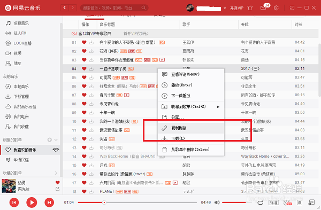Seek on the playback progress bar
The image size is (321, 210).
pos(137,203)
